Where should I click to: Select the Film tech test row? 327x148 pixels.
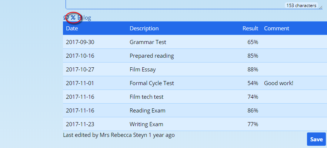(x=146, y=97)
